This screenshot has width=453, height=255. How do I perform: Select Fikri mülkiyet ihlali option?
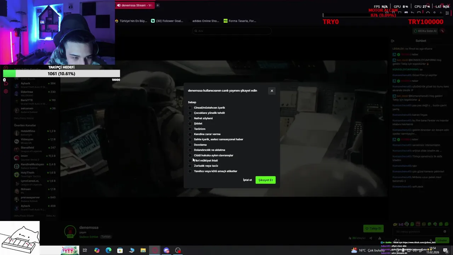point(190,160)
